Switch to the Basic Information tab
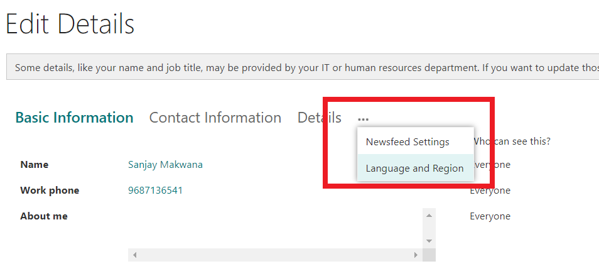The height and width of the screenshot is (271, 599). tap(74, 118)
